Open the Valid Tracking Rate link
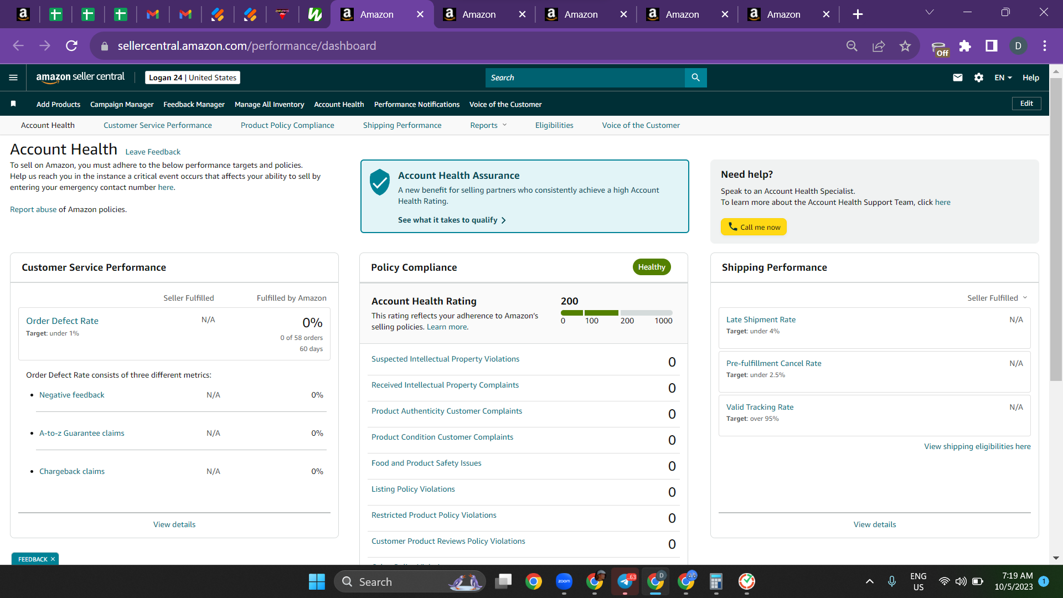Image resolution: width=1063 pixels, height=598 pixels. click(x=760, y=408)
